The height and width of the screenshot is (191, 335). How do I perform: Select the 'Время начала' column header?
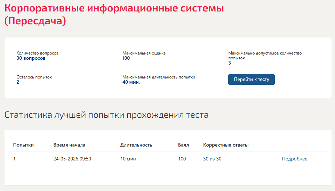pyautogui.click(x=69, y=145)
